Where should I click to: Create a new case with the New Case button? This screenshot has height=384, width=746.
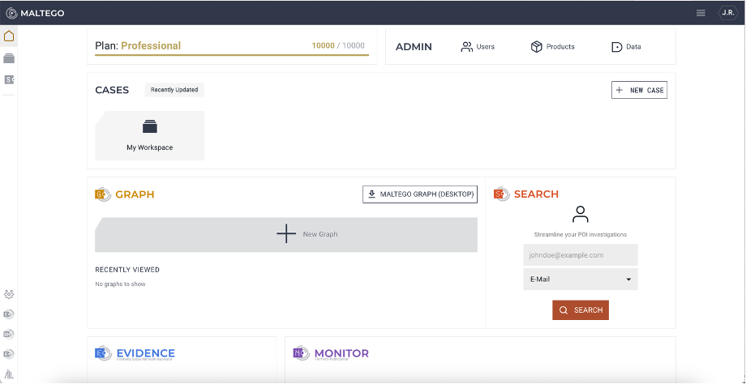click(x=640, y=90)
